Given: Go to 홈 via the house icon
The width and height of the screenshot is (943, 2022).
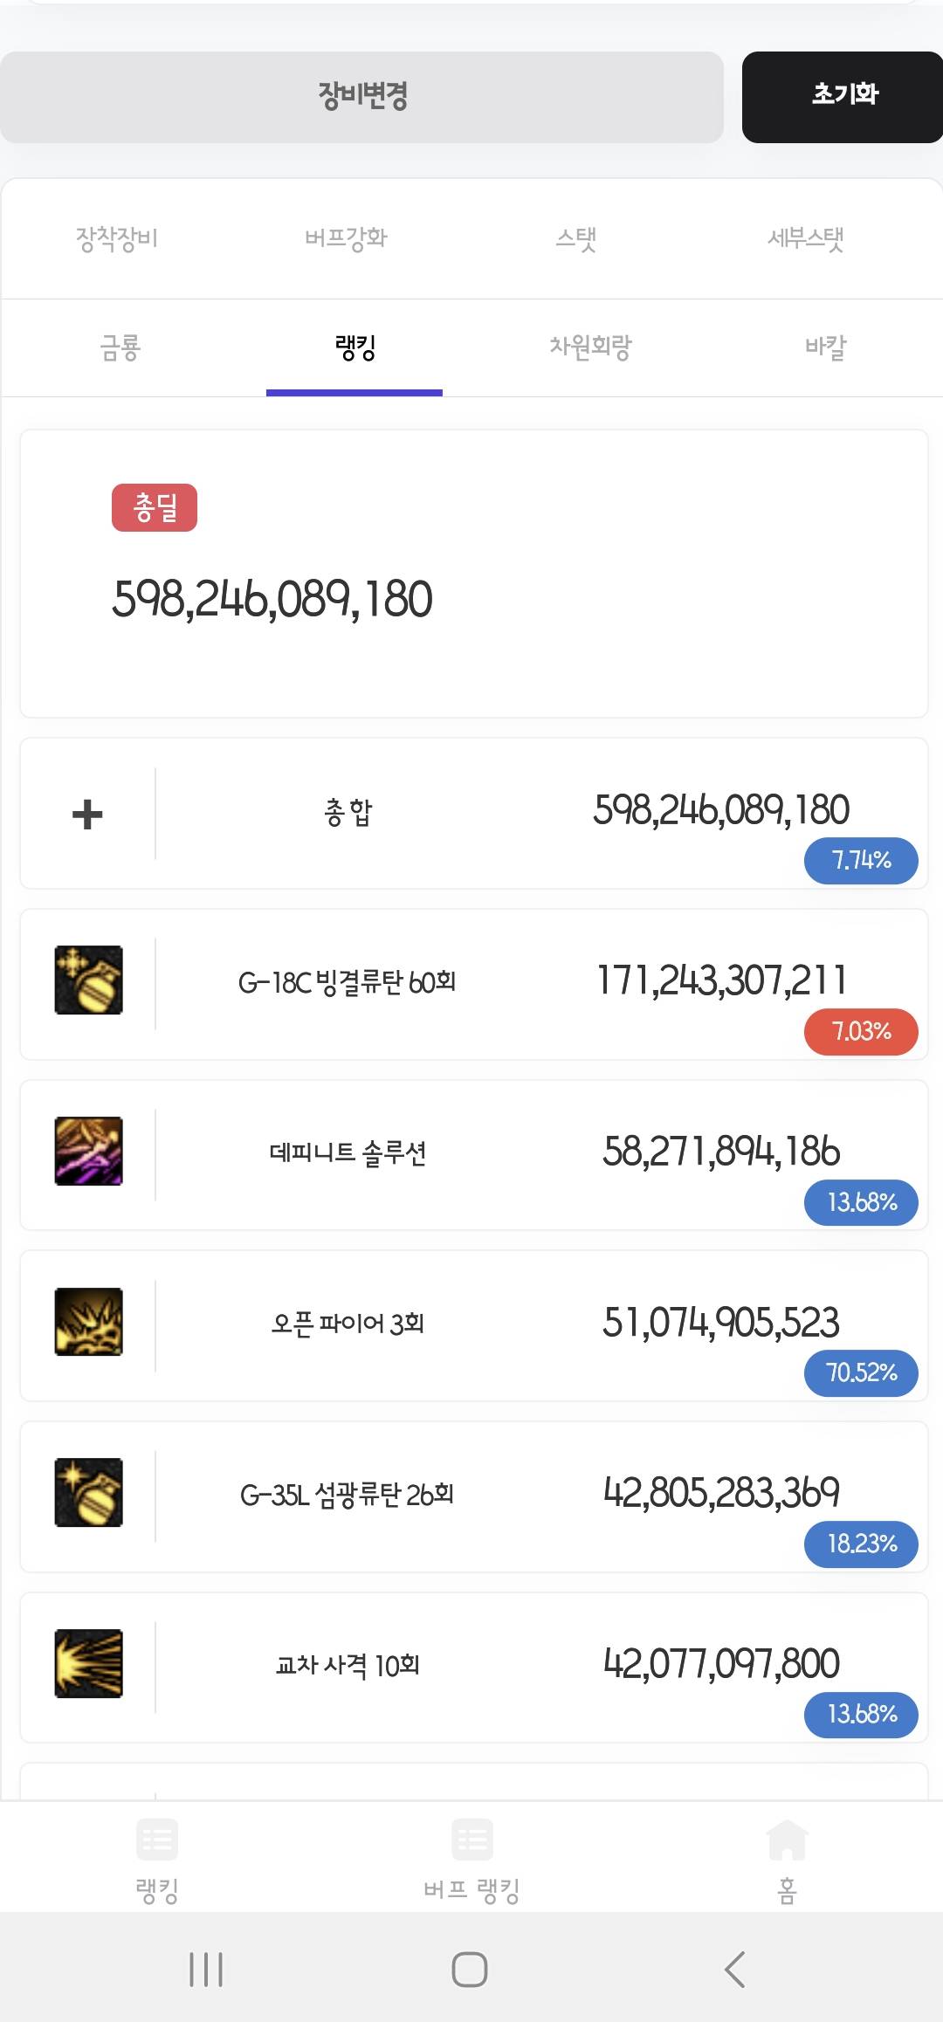Looking at the screenshot, I should coord(786,1860).
